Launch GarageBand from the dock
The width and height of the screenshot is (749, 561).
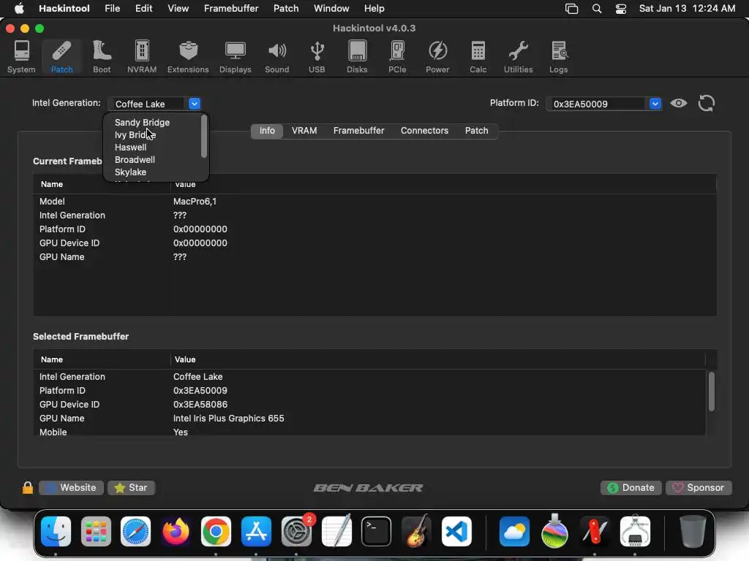click(x=416, y=531)
